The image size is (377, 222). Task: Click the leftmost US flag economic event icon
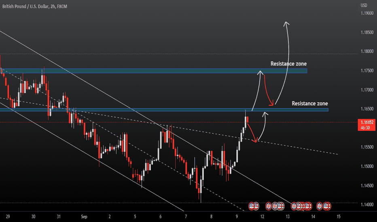coord(251,206)
